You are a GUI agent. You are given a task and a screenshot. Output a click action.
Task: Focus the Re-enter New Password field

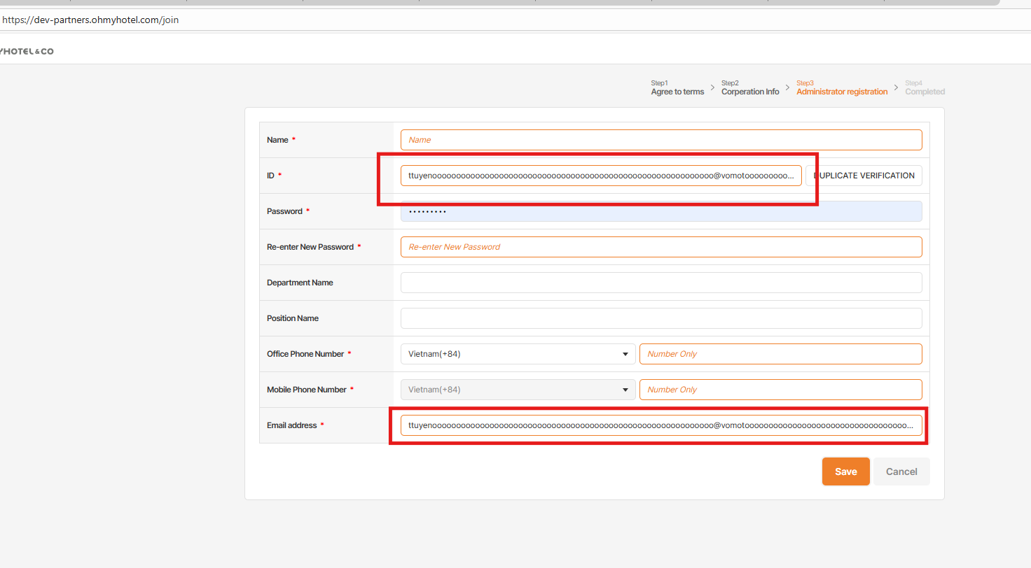tap(660, 247)
